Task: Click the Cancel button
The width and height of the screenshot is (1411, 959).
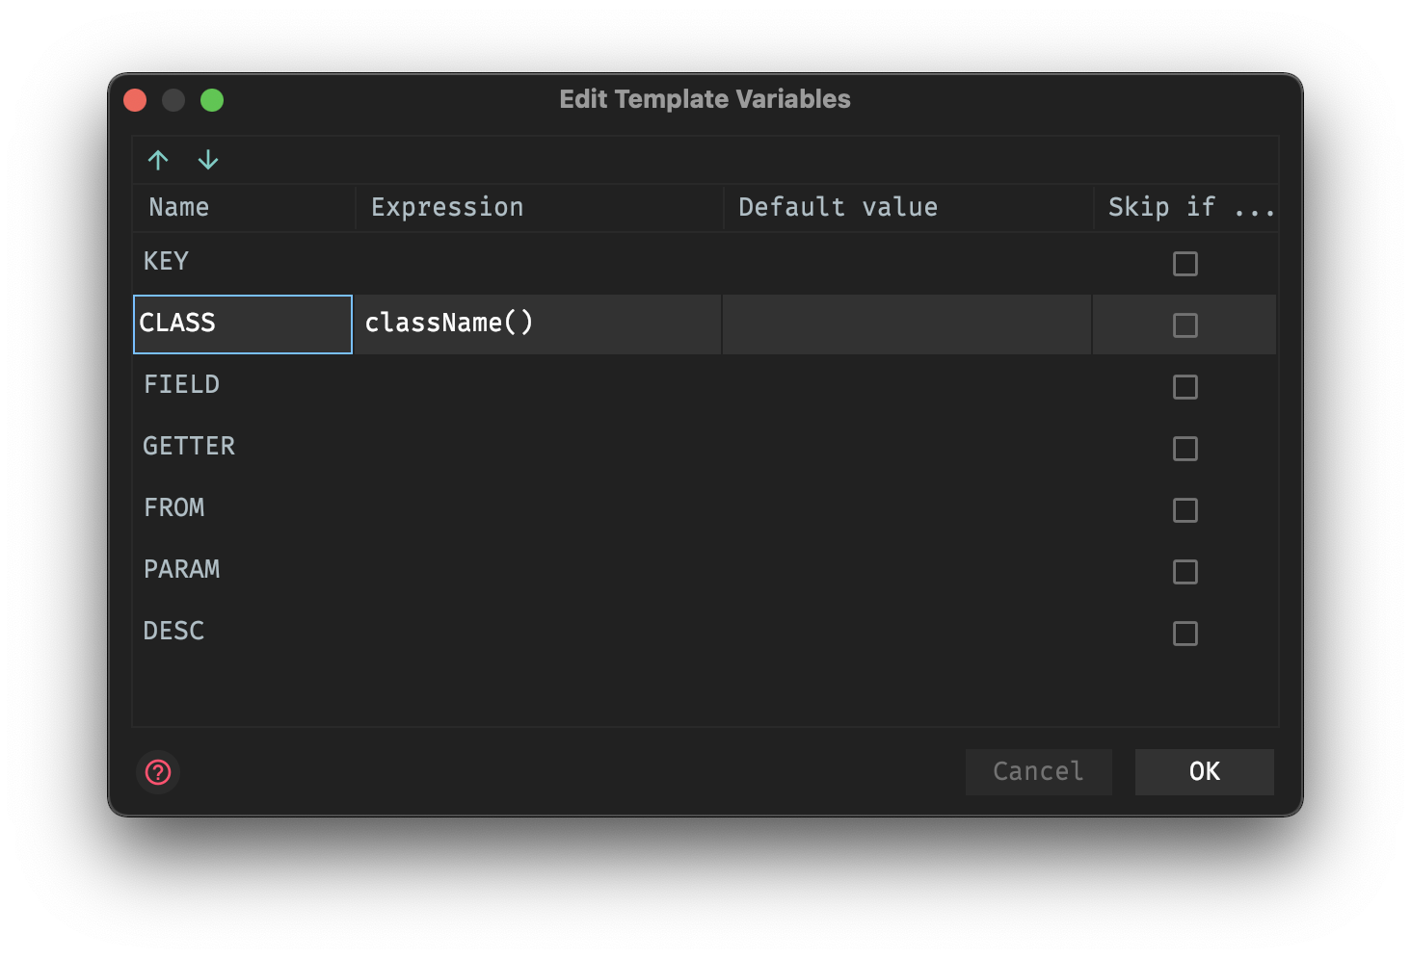Action: point(1038,771)
